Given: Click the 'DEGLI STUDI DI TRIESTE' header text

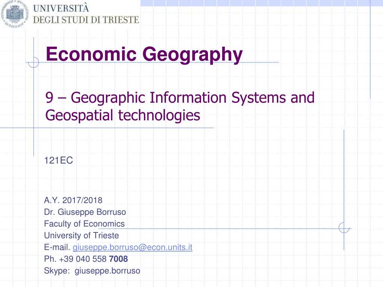Looking at the screenshot, I should point(86,20).
